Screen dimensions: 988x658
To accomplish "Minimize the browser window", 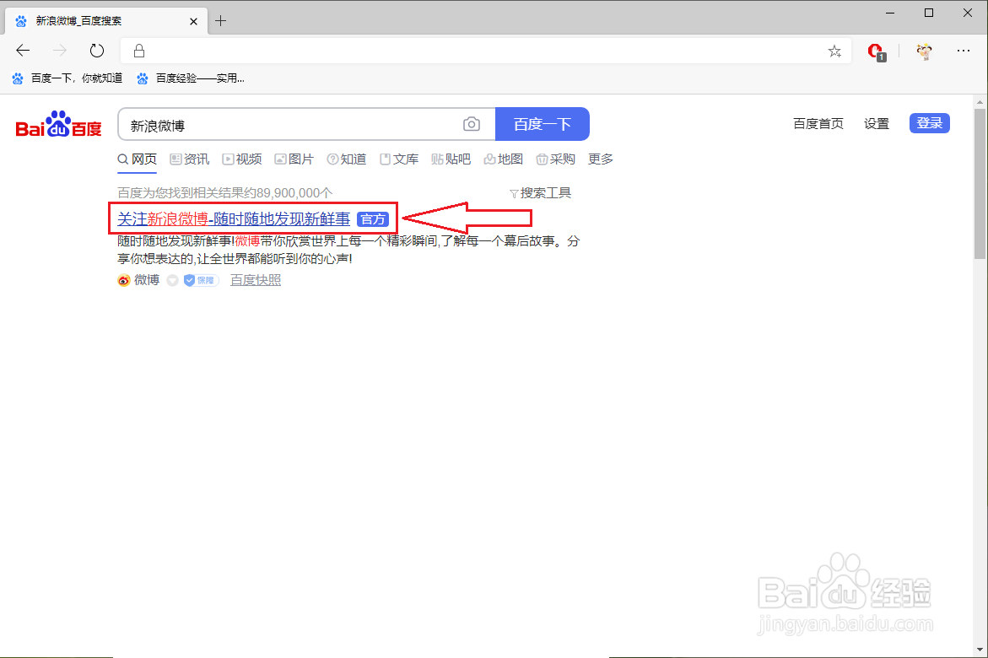I will (890, 13).
